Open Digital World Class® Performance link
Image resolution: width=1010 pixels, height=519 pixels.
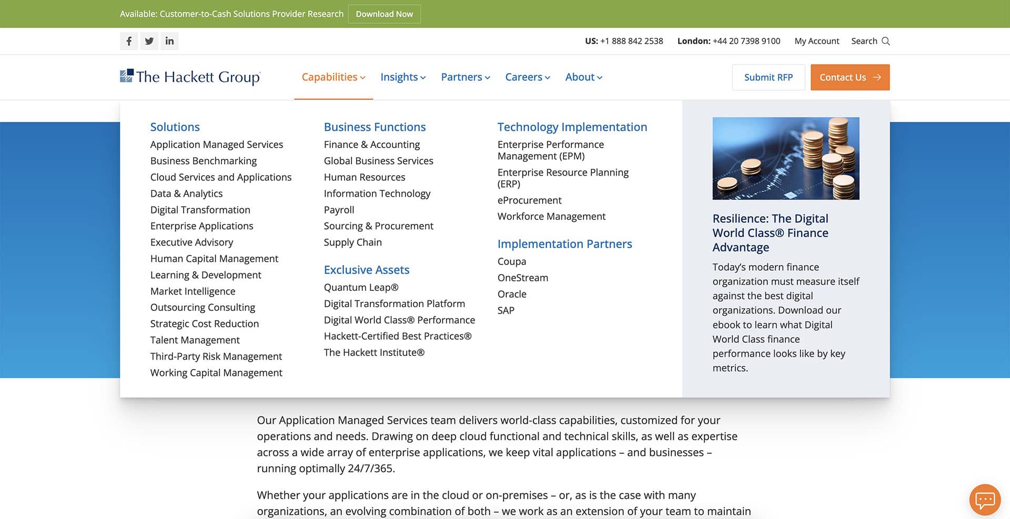click(x=399, y=320)
